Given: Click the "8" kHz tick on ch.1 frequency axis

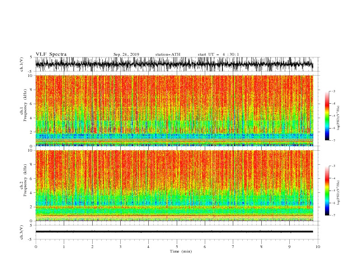Looking at the screenshot, I should (32, 90).
